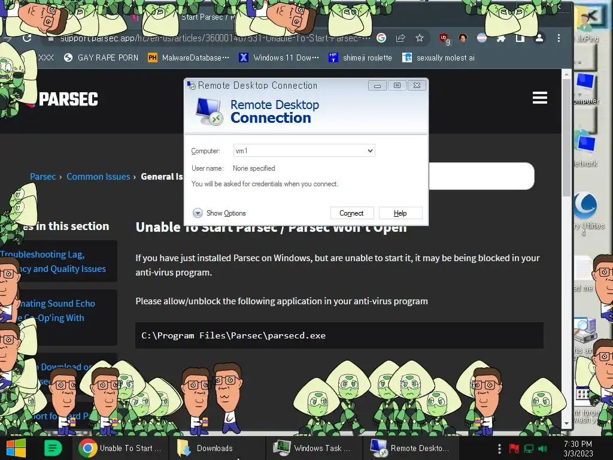Show hidden tray icons via the three dots

499,448
